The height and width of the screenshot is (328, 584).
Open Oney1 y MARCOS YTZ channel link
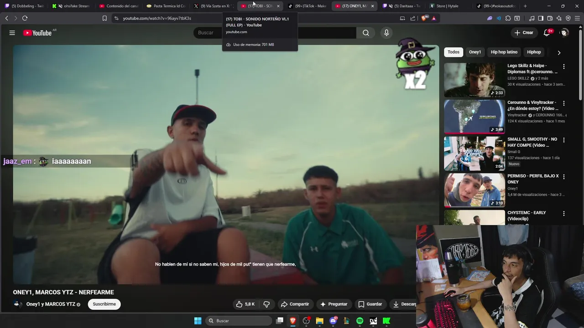(51, 304)
